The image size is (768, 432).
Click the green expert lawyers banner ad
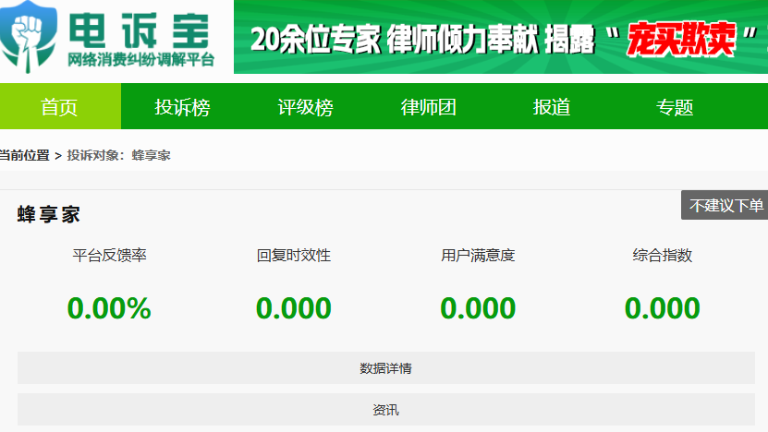[501, 37]
